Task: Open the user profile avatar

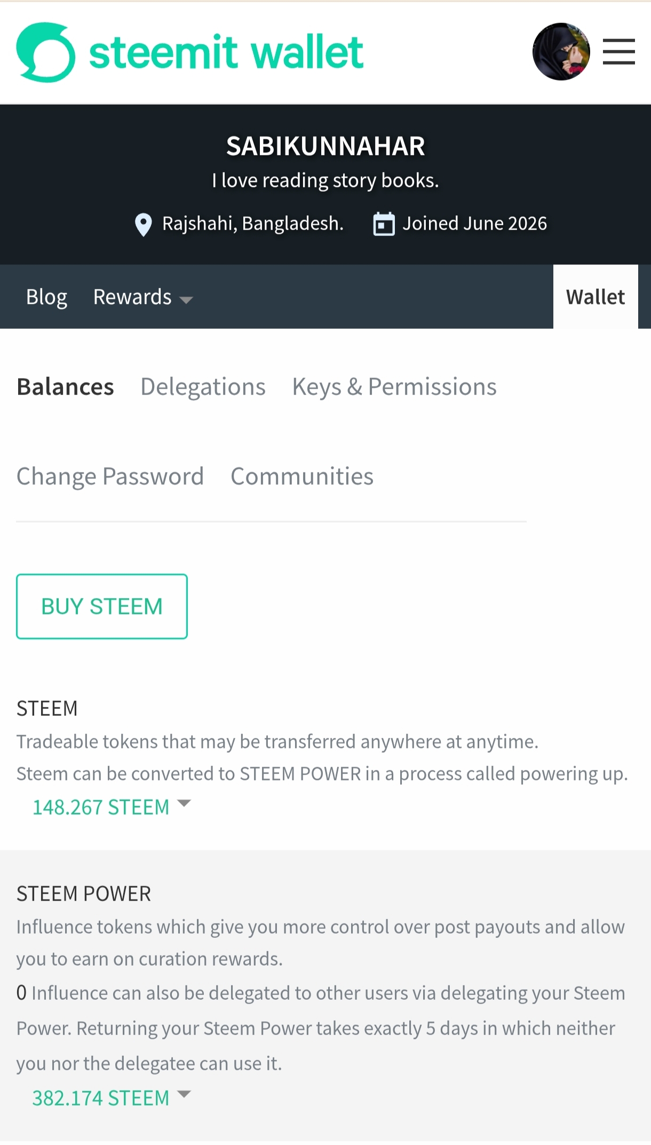Action: pyautogui.click(x=561, y=52)
